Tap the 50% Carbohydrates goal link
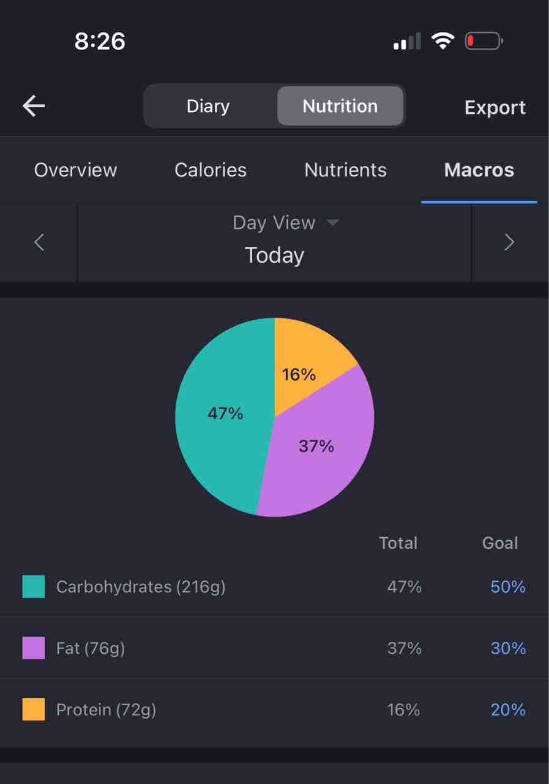 pos(508,587)
